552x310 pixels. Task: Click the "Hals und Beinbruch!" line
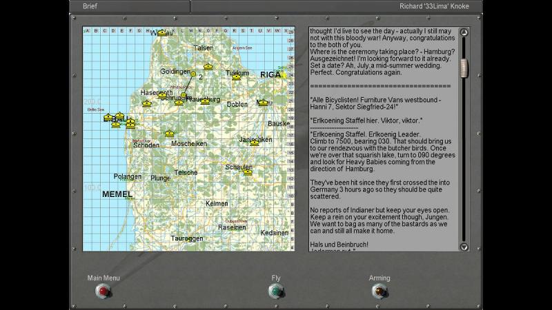click(x=339, y=245)
